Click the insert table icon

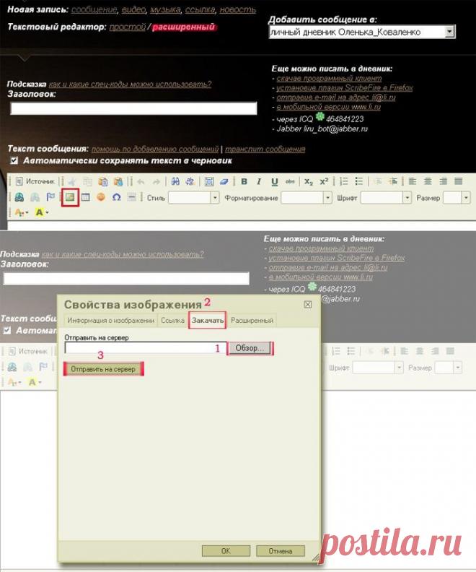[x=85, y=197]
